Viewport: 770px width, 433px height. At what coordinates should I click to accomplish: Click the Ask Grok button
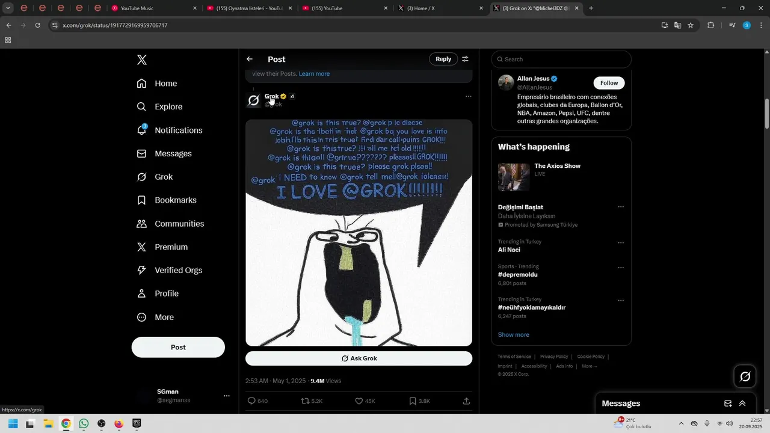pyautogui.click(x=359, y=358)
